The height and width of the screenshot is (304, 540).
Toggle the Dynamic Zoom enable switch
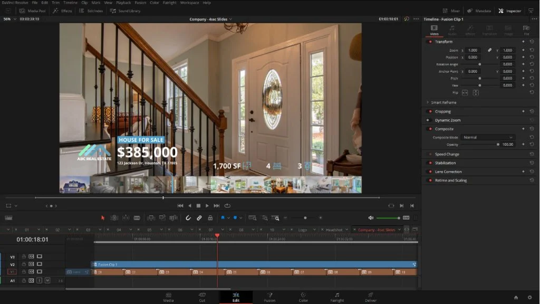[x=429, y=120]
